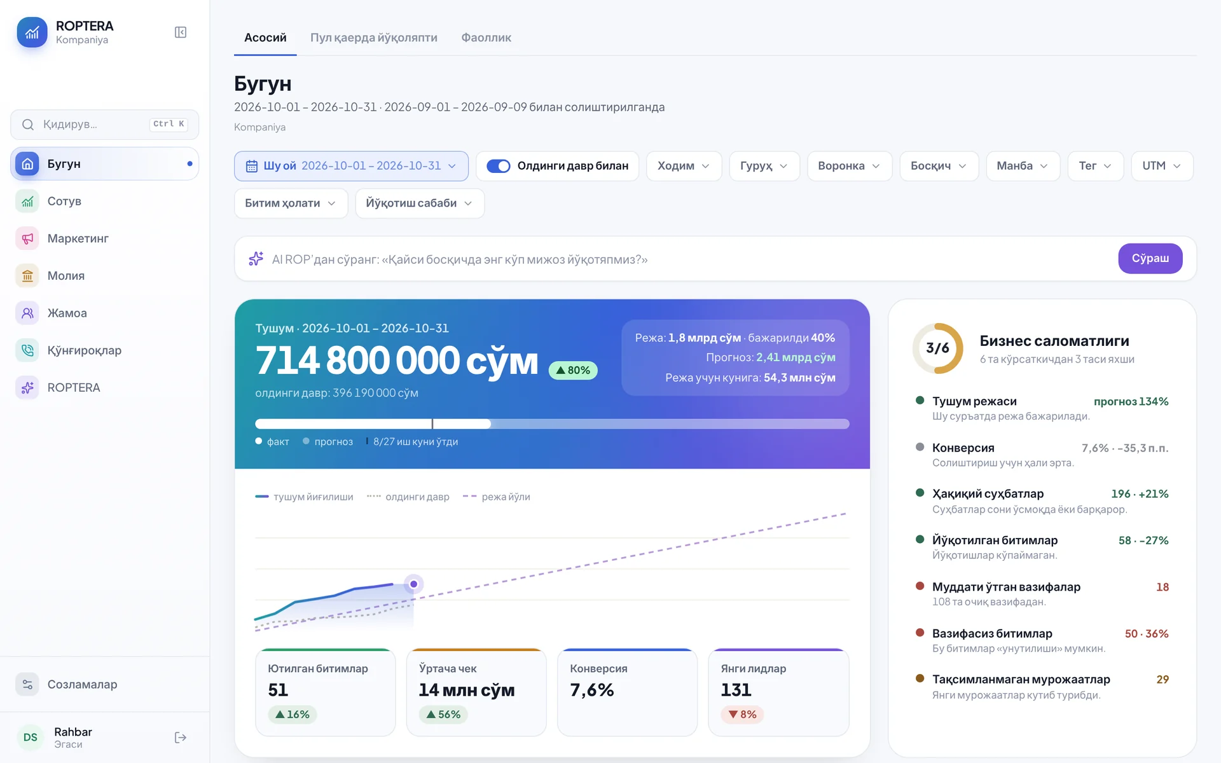The image size is (1221, 763).
Task: Open the Ютилган битимлар card
Action: [x=325, y=692]
